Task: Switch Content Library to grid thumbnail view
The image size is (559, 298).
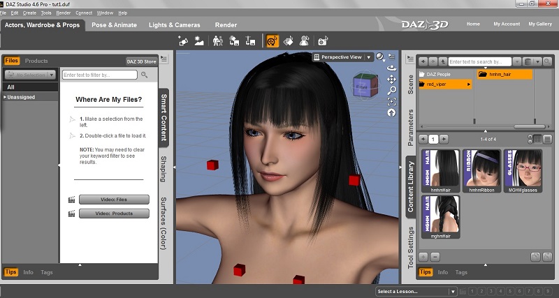Action: (x=537, y=139)
